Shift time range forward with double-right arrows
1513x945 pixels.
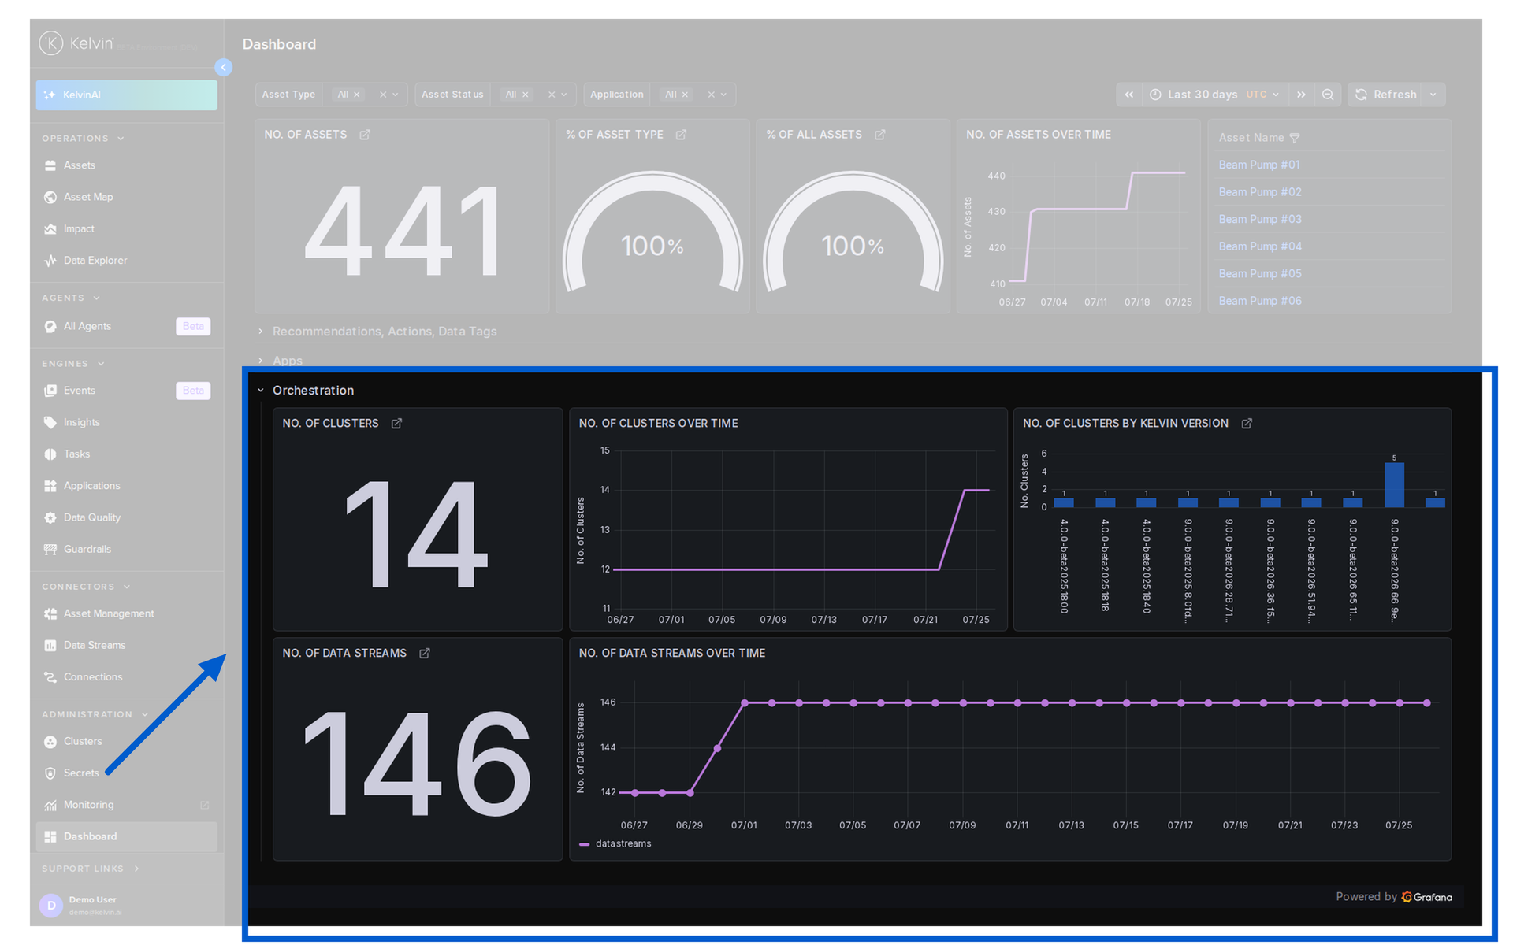[x=1301, y=94]
